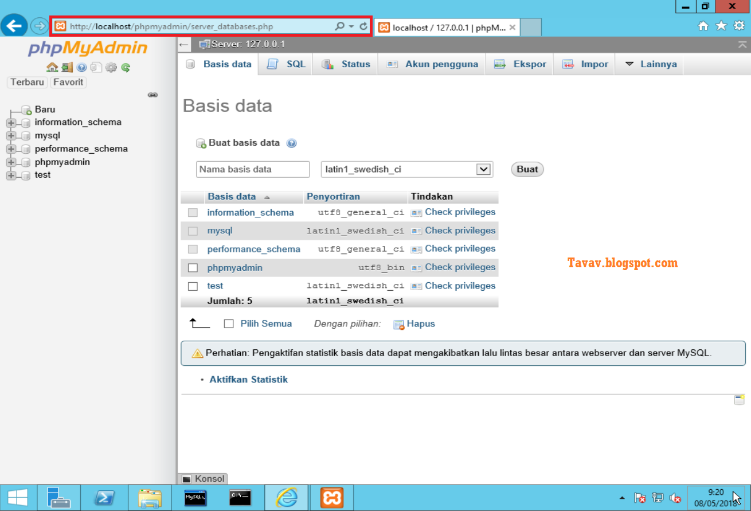Tick the checkbox for phpmyadmin database row
The image size is (751, 511).
point(193,268)
